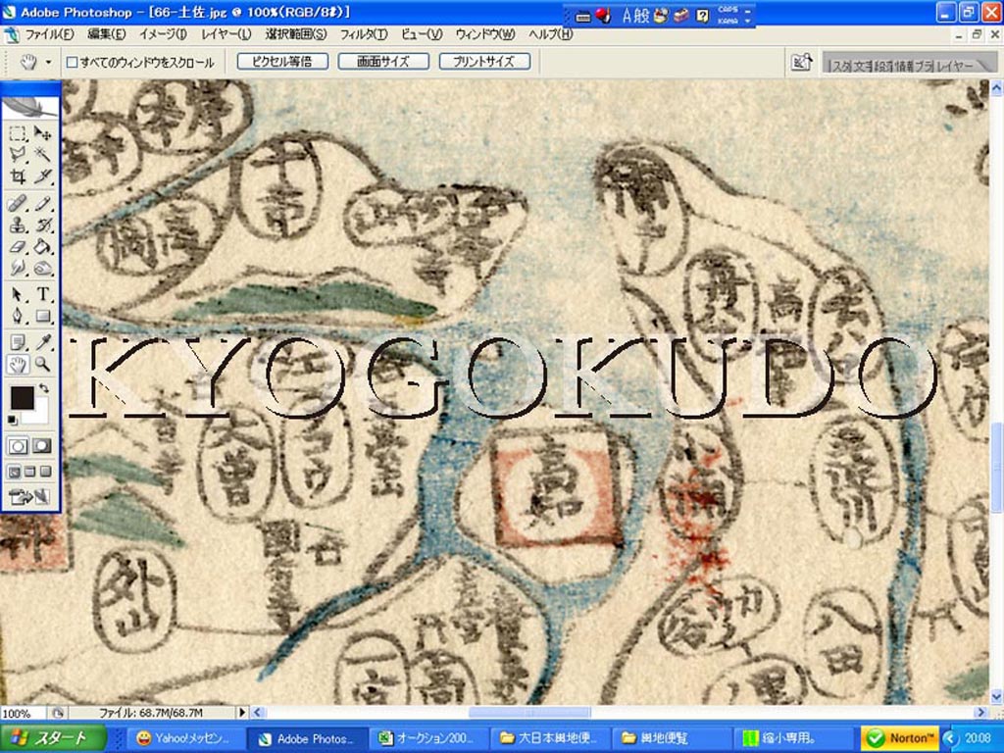
Task: Reset to default black and white colors
Action: [x=12, y=420]
